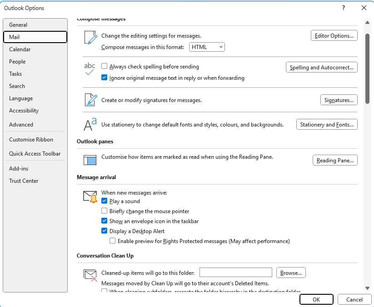374x307 pixels.
Task: Click the compose message pencil-and-page icon
Action: point(90,37)
